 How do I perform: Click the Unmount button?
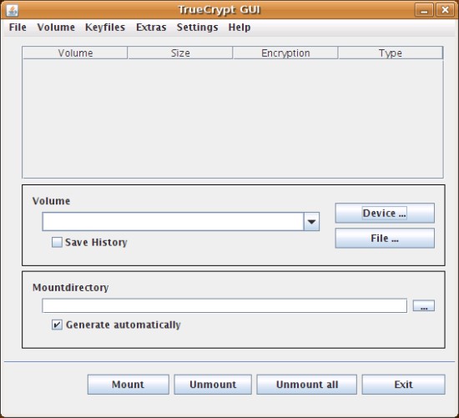point(213,385)
